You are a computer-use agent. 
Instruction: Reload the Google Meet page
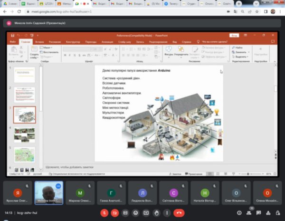19,11
